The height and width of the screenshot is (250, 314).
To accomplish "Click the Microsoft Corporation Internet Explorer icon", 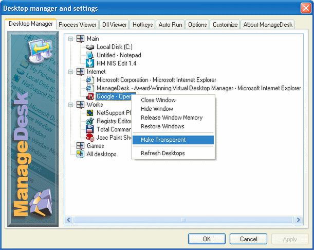I will coord(90,80).
